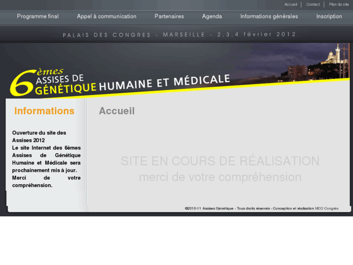353x265 pixels.
Task: Open the Partenaires section
Action: click(169, 17)
